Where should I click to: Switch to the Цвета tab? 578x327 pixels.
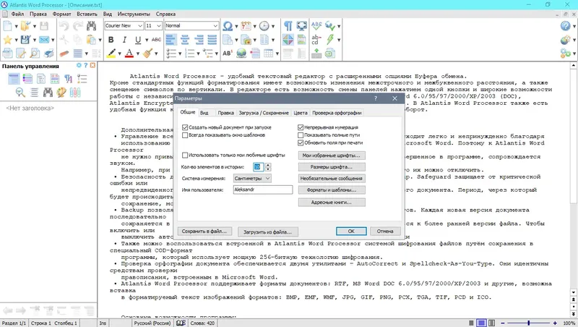point(301,113)
